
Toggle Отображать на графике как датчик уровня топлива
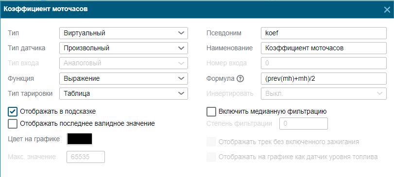pyautogui.click(x=211, y=157)
